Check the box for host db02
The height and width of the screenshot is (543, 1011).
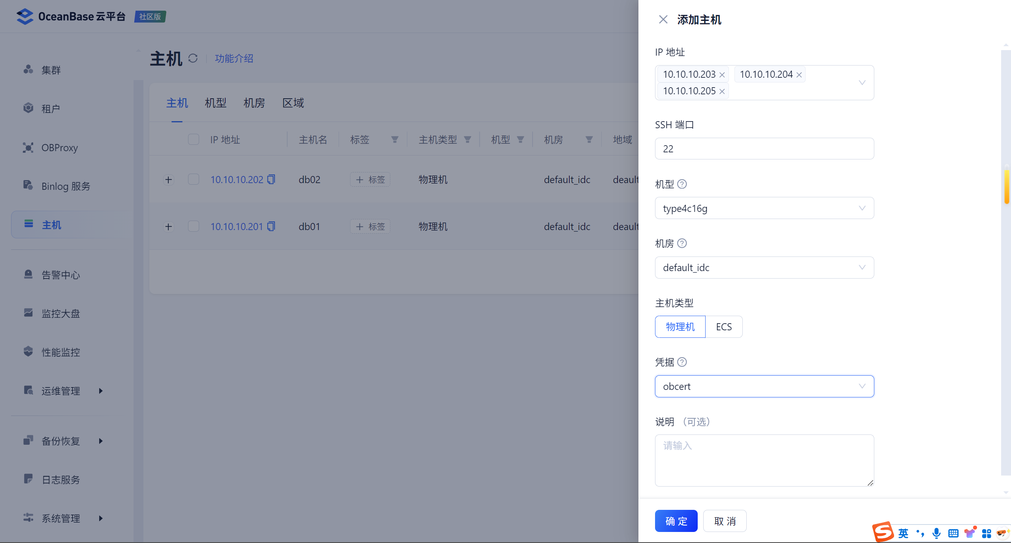pos(194,180)
